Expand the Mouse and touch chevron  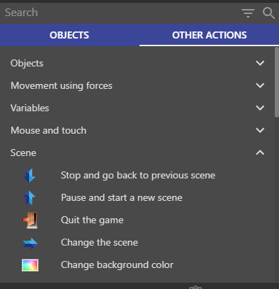(x=260, y=130)
